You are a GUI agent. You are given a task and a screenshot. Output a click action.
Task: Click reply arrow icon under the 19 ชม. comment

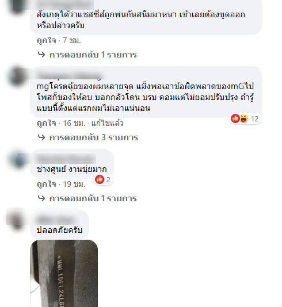41,198
